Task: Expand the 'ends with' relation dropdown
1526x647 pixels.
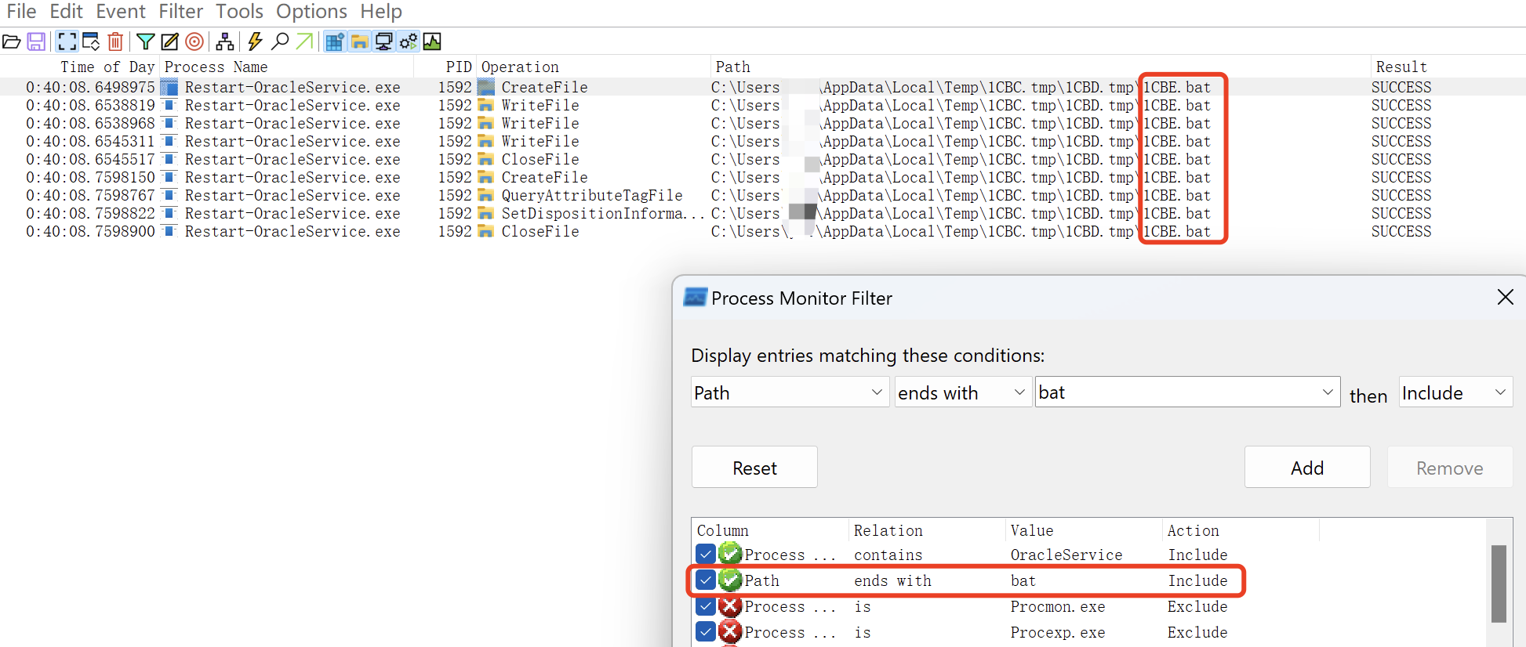Action: tap(961, 392)
